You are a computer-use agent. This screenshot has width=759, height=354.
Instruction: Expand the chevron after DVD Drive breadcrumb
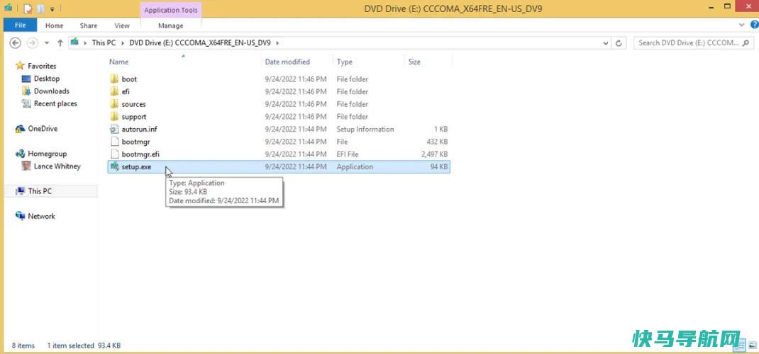[x=277, y=42]
